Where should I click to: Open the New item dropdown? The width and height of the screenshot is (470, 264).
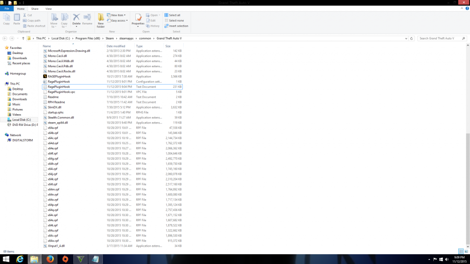click(x=116, y=15)
